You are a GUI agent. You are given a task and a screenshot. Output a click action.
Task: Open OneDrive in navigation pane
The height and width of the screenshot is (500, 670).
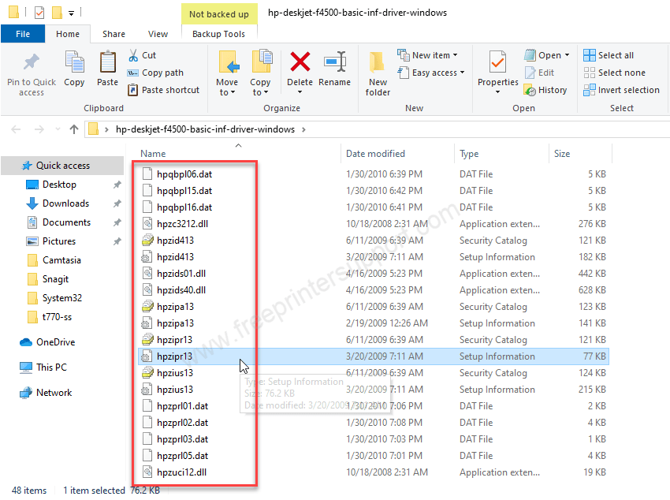[x=55, y=342]
